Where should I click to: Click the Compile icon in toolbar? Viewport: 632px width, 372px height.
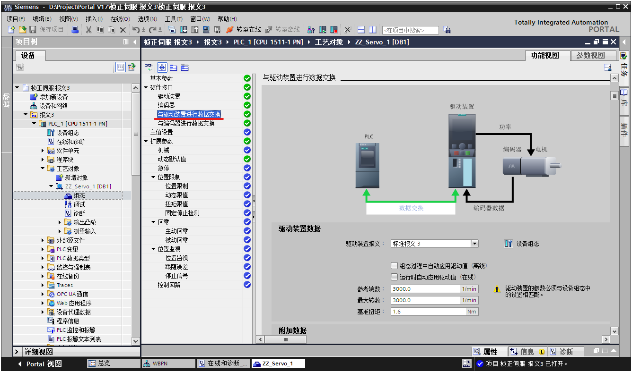pos(172,30)
